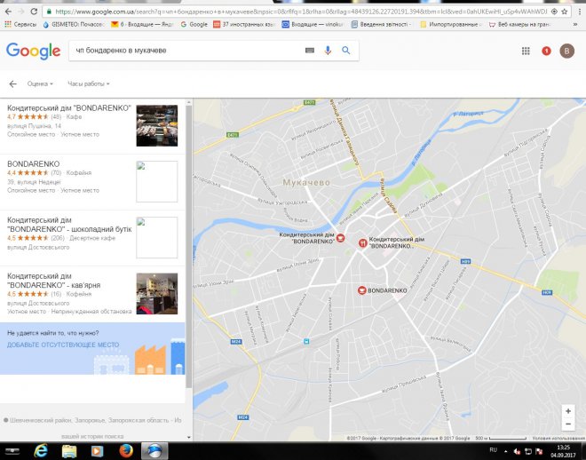Open File Explorer from taskbar
The image size is (586, 460).
[69, 451]
